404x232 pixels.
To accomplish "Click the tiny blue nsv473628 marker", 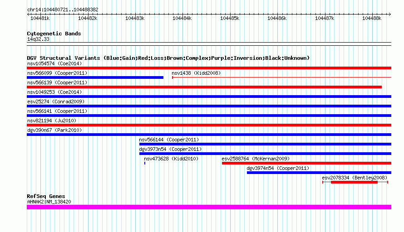I will [x=145, y=163].
